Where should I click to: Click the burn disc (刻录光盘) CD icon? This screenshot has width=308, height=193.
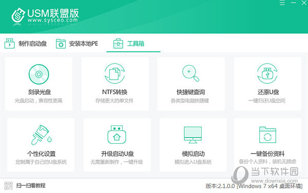pos(39,74)
